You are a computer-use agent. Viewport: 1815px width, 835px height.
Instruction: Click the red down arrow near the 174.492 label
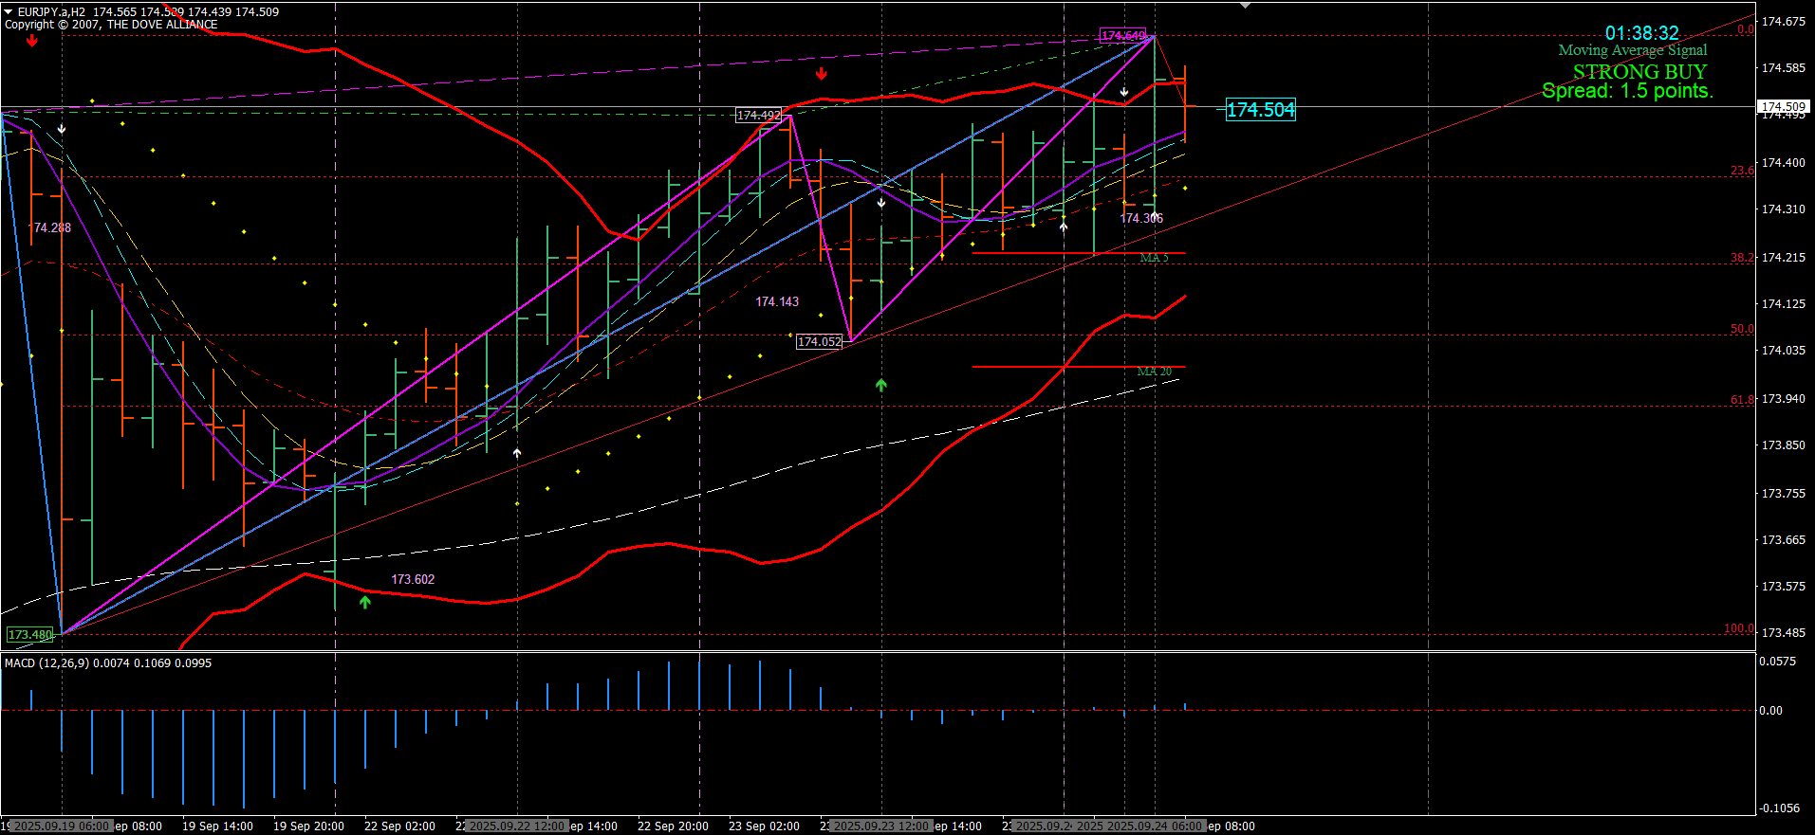click(x=822, y=73)
